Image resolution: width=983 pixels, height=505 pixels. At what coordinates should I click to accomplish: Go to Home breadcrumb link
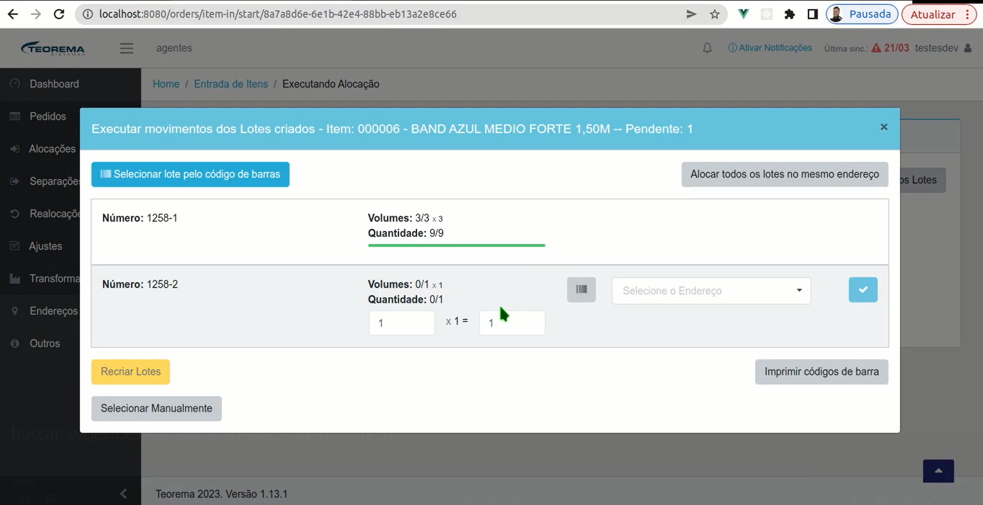166,84
